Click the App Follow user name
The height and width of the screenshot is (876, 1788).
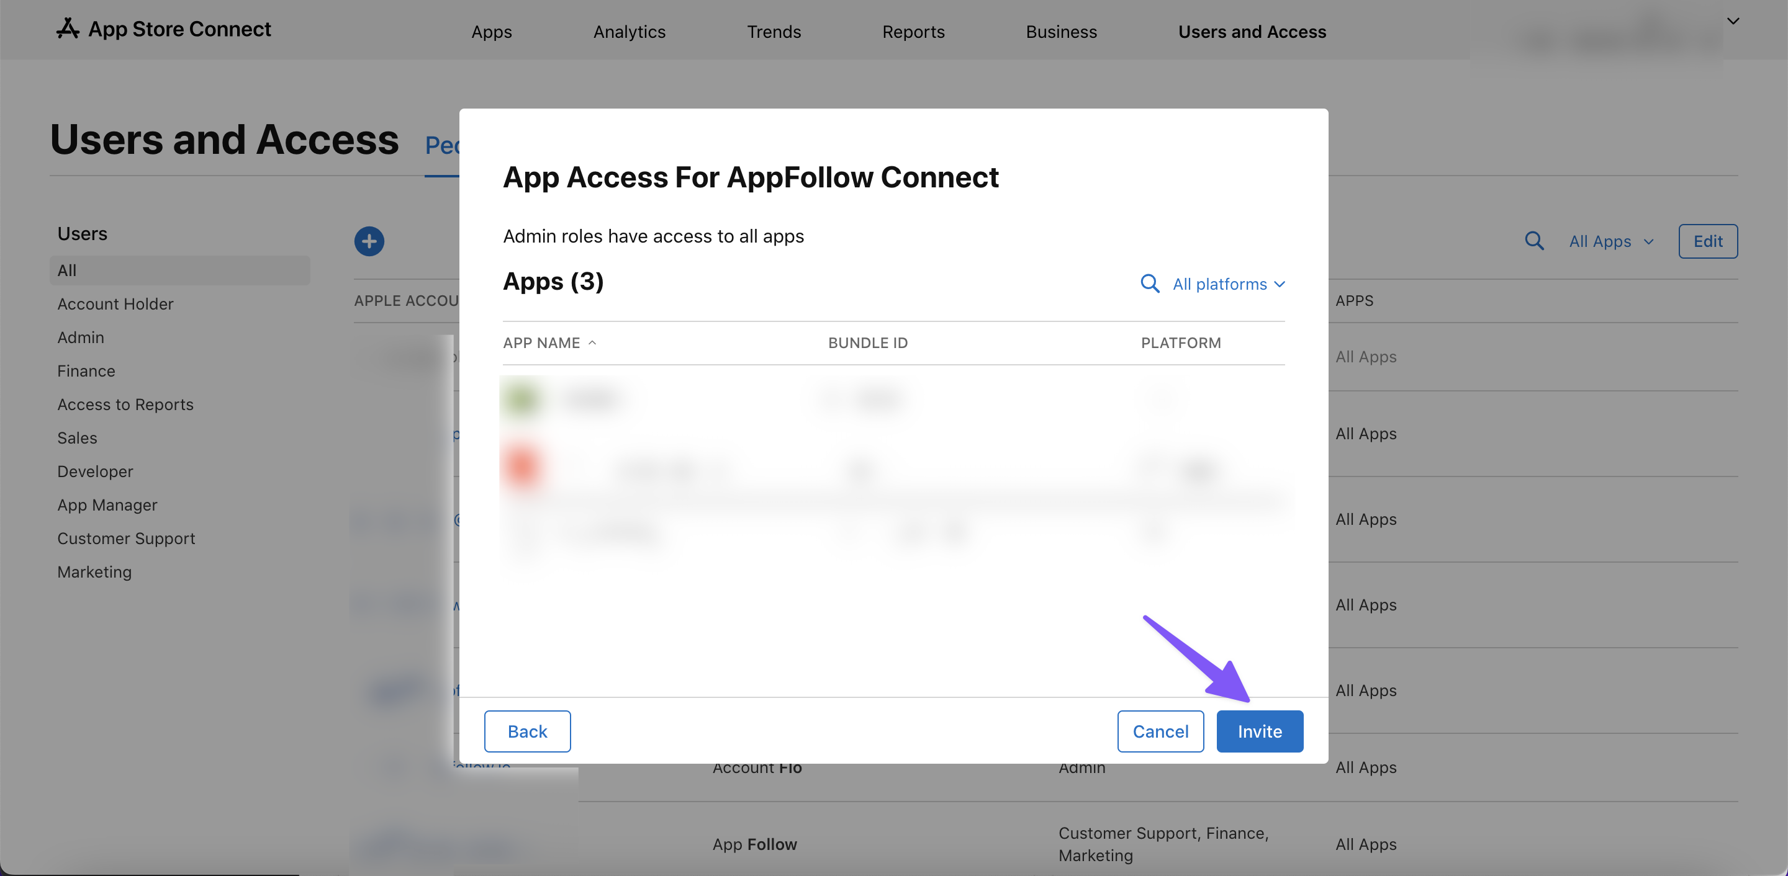[754, 844]
